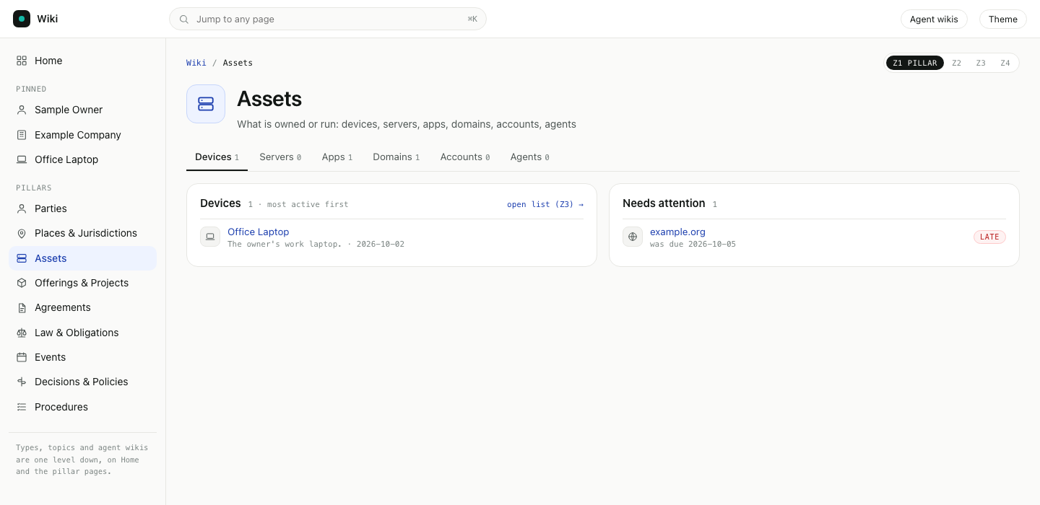Click the pinned Office Laptop sidebar icon
The height and width of the screenshot is (505, 1040).
click(x=22, y=159)
